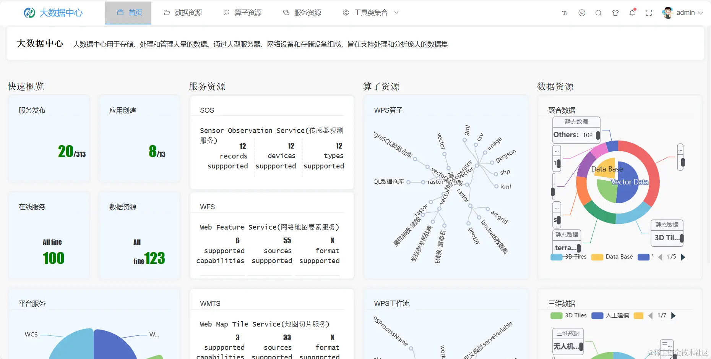Go to previous legend page in 三维数据
Viewport: 711px width, 359px height.
tap(651, 316)
